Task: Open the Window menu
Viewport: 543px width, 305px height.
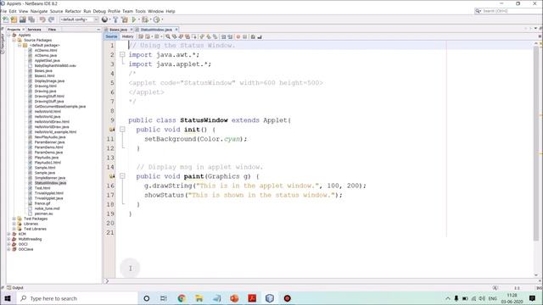Action: (155, 11)
